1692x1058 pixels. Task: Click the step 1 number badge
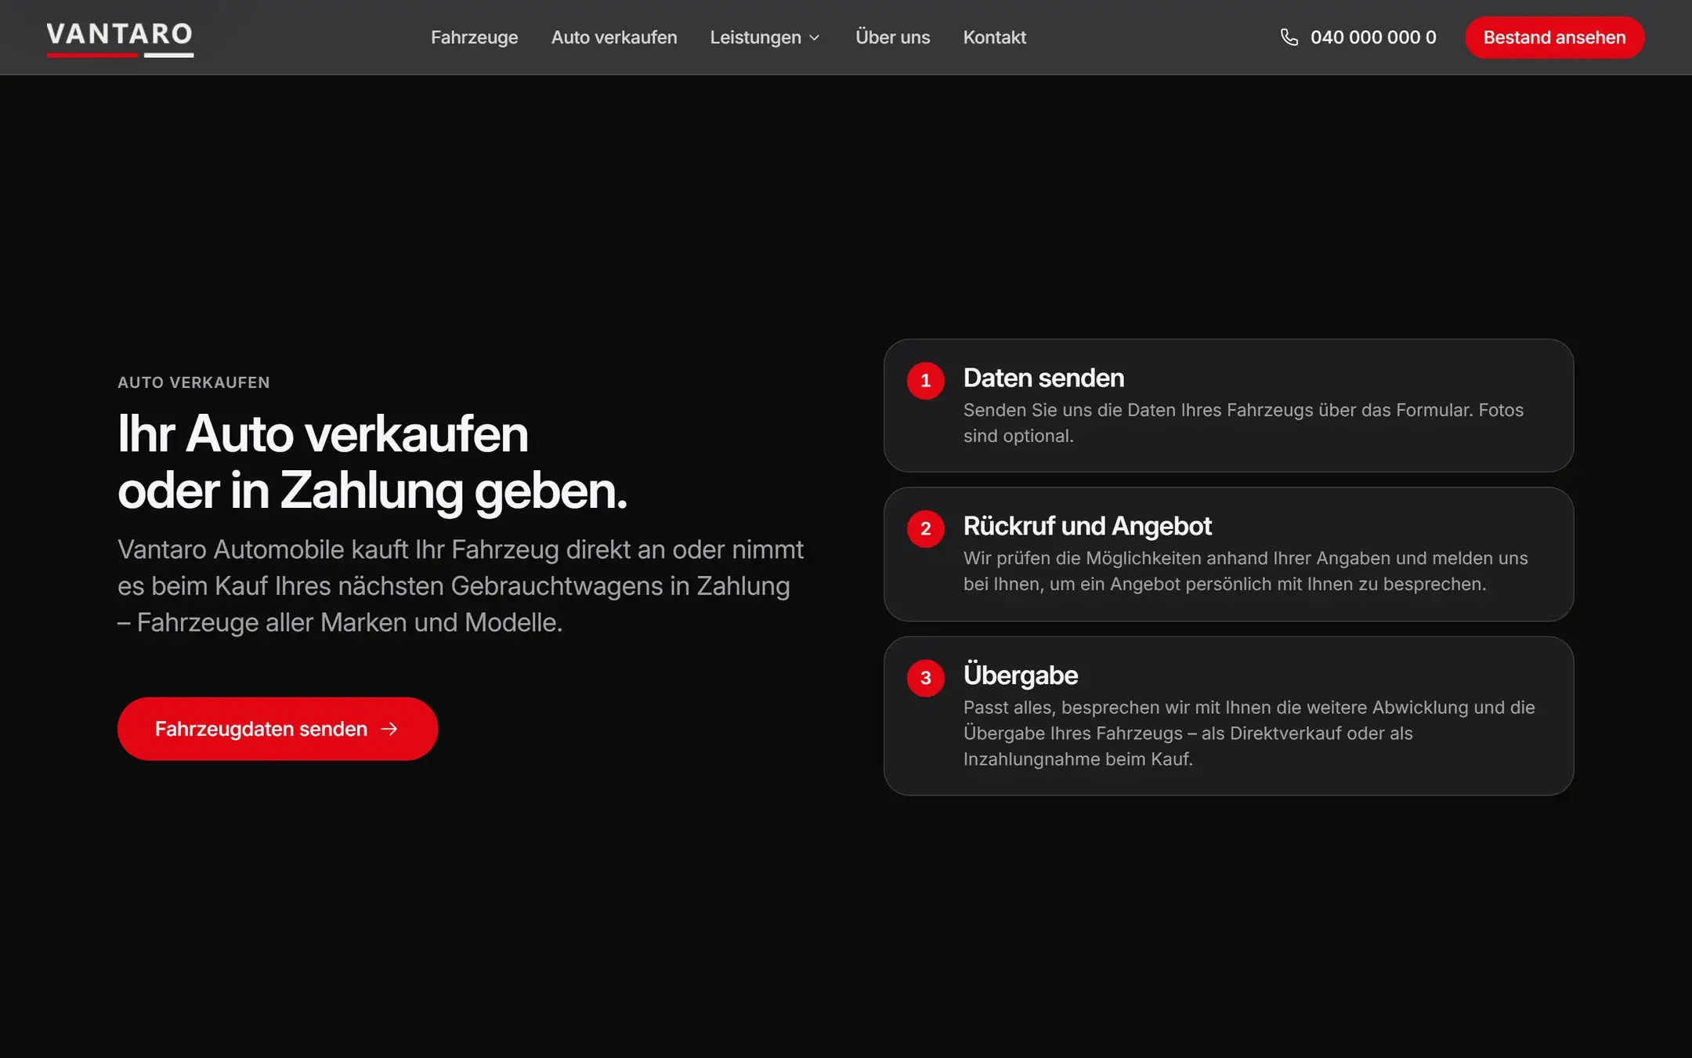[926, 381]
